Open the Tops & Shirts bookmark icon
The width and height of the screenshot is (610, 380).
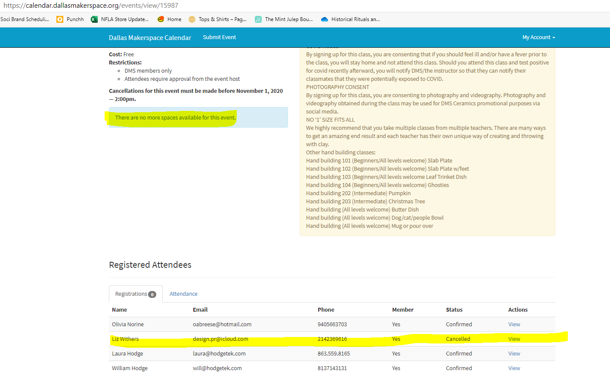click(192, 19)
